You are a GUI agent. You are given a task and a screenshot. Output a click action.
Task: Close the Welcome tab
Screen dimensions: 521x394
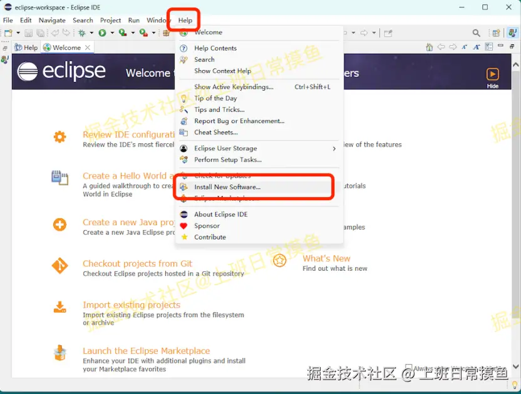point(88,48)
